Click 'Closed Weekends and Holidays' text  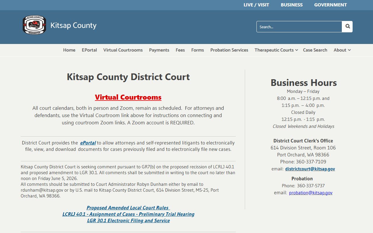(x=303, y=126)
